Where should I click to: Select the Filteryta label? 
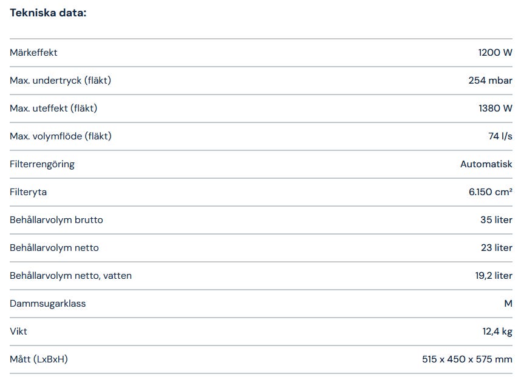(28, 192)
